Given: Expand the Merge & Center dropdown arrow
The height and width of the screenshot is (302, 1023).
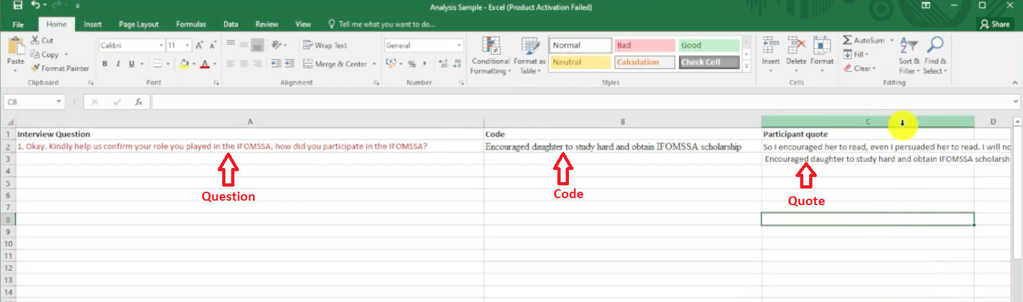Looking at the screenshot, I should [374, 64].
